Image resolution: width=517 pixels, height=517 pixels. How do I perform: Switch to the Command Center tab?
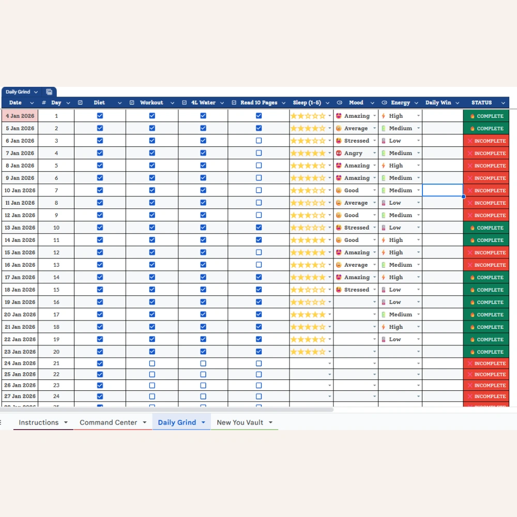(x=110, y=422)
